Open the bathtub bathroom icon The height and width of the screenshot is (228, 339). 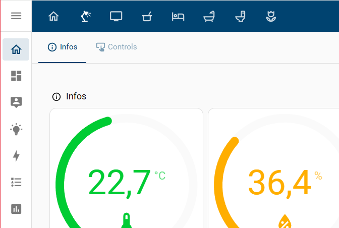[209, 16]
